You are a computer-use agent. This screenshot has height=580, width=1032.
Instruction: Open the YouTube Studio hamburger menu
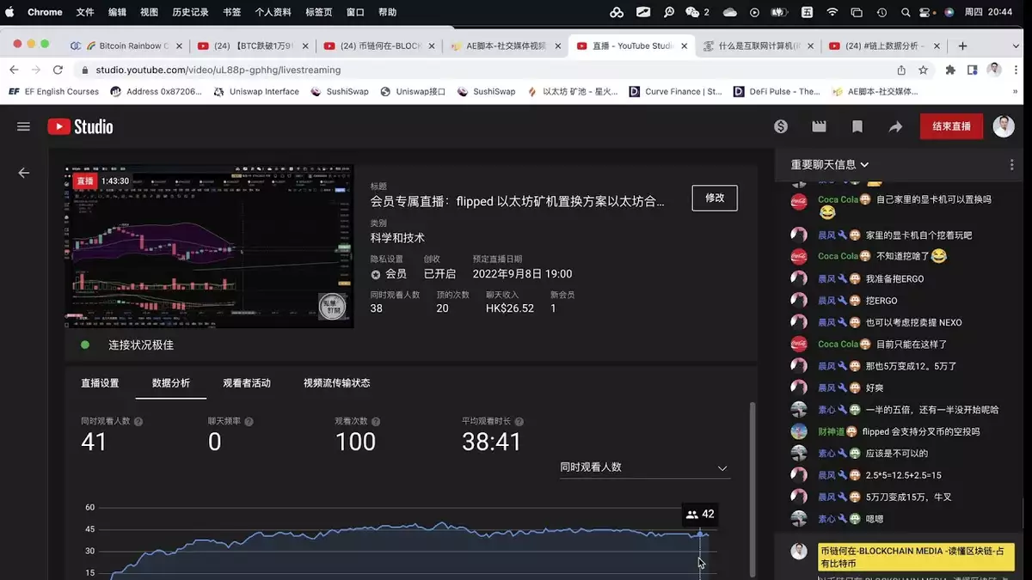[x=23, y=126]
